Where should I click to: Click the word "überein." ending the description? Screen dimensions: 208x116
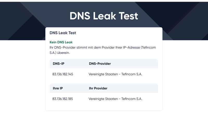click(x=63, y=53)
